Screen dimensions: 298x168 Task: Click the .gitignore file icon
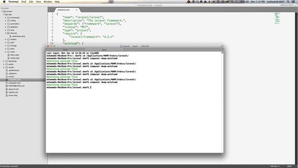tap(7, 74)
